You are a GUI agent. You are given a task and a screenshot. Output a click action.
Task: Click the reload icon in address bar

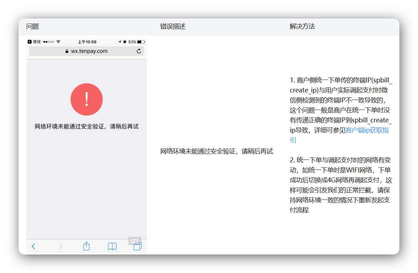(139, 51)
